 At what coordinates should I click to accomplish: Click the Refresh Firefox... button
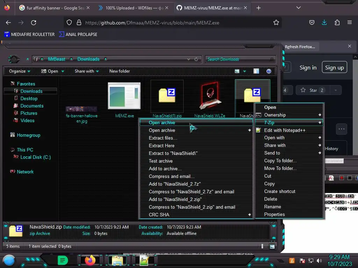click(300, 47)
